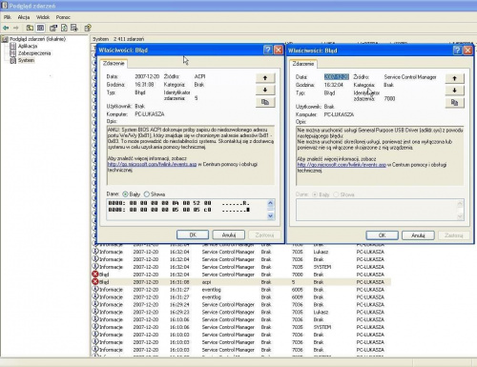Toggle the console tree toolbar icon
Viewport: 477px width, 367px height.
point(40,28)
